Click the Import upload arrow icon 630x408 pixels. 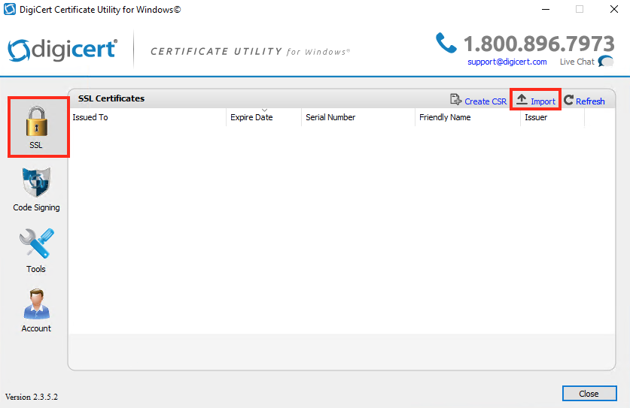click(522, 100)
